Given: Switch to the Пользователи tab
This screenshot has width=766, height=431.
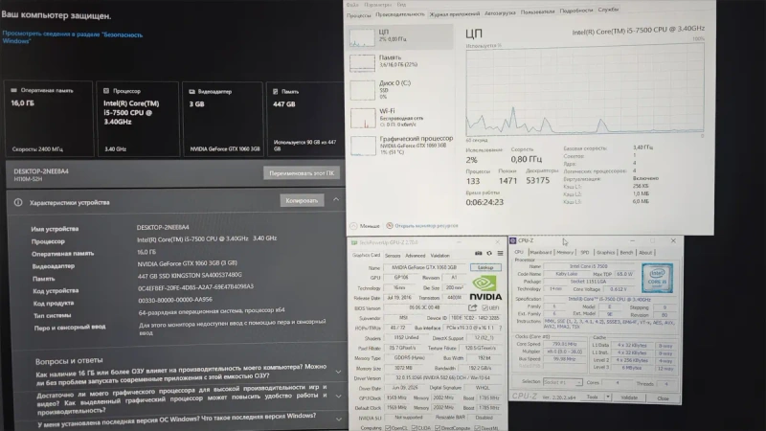Looking at the screenshot, I should [x=537, y=11].
